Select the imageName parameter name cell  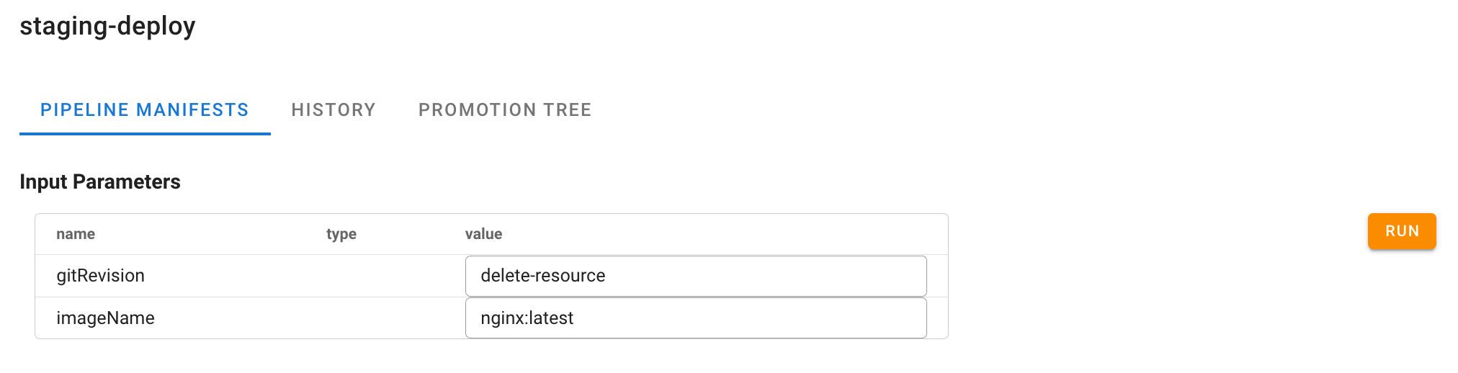point(105,318)
